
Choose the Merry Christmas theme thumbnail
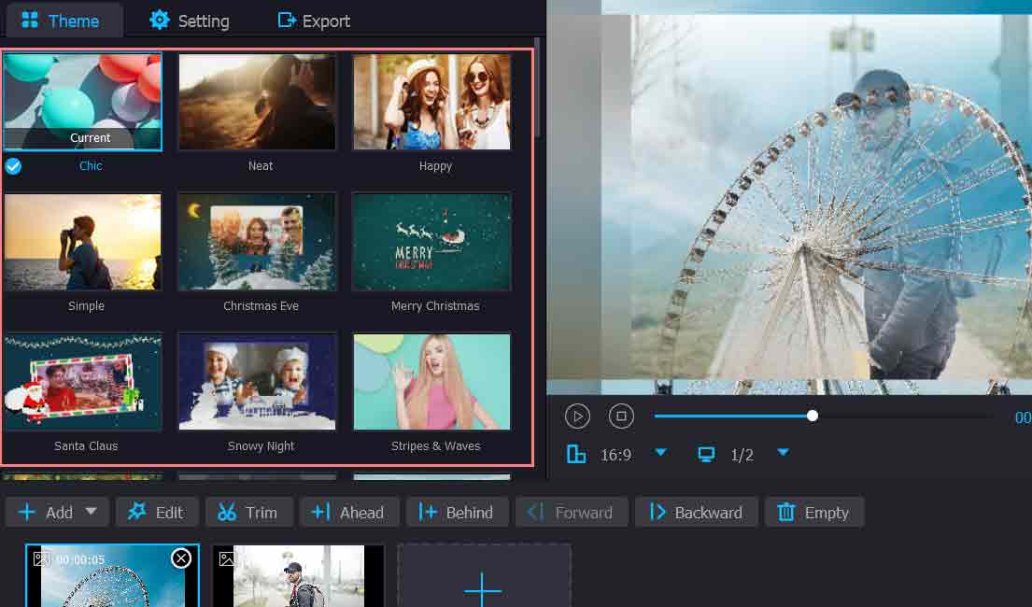431,242
